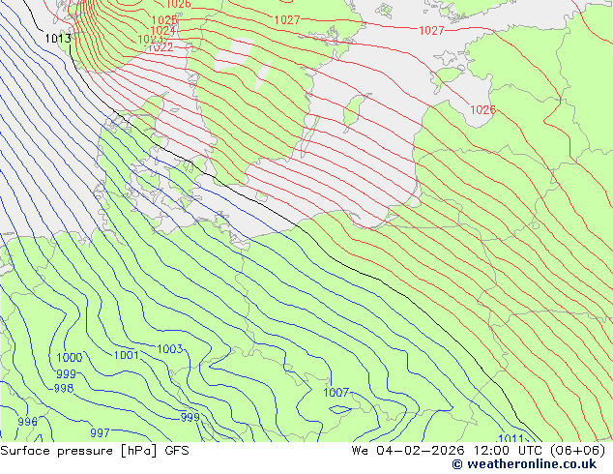Click the 'Surface pressure [hPa] GFS' caption
Viewport: 613px width, 474px height.
coord(95,451)
